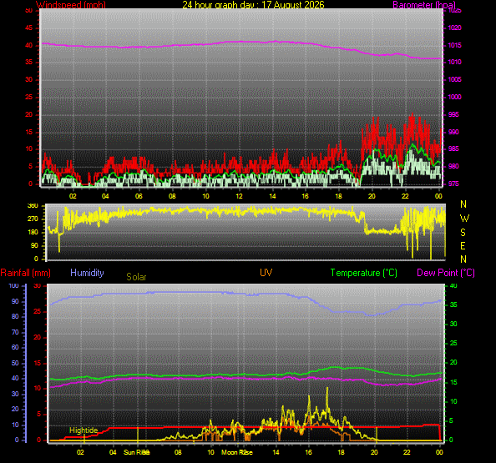Click the "Barometer (hpa)" axis title
Viewport: 496px width, 463px height.
click(424, 5)
